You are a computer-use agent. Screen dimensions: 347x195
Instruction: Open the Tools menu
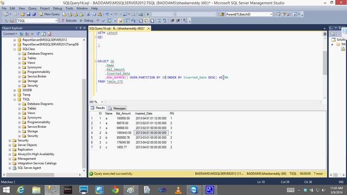pyautogui.click(x=69, y=9)
